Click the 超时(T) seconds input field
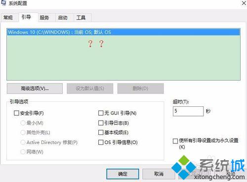 tap(188, 111)
